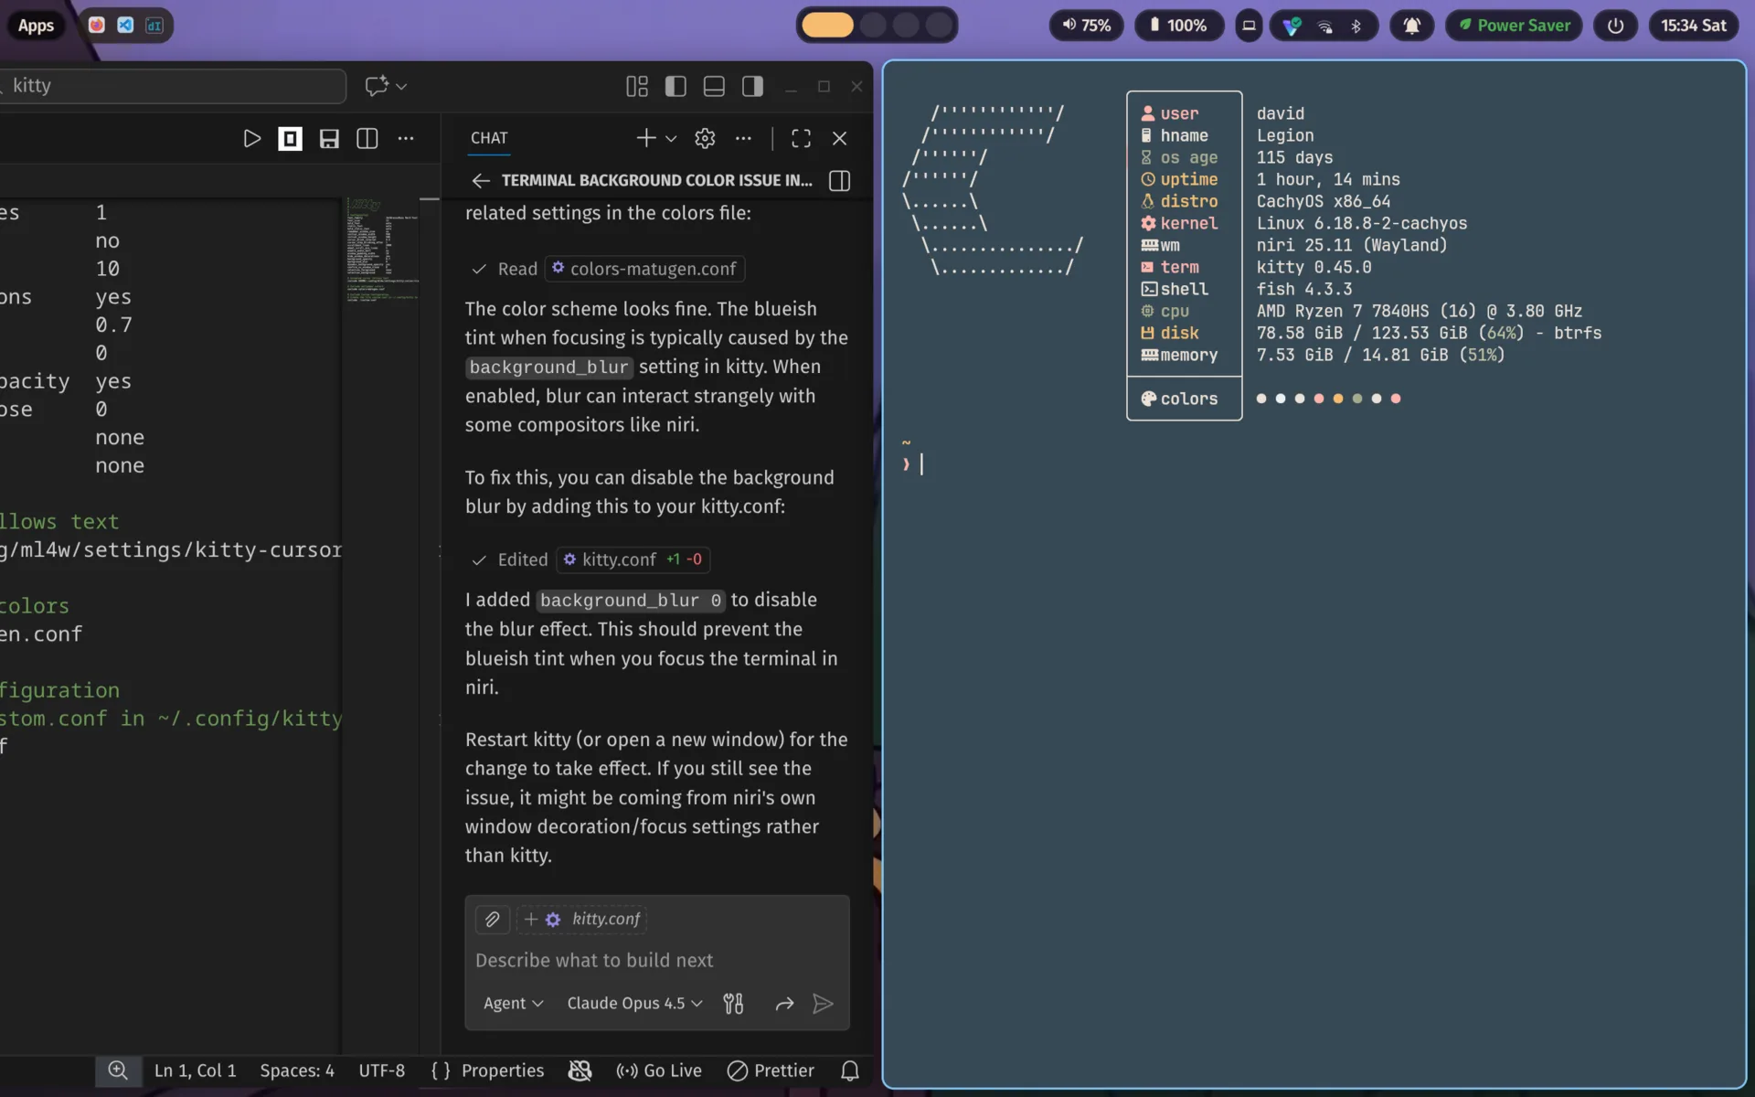This screenshot has height=1097, width=1755.
Task: Click the code minimap in the editor
Action: pyautogui.click(x=381, y=249)
